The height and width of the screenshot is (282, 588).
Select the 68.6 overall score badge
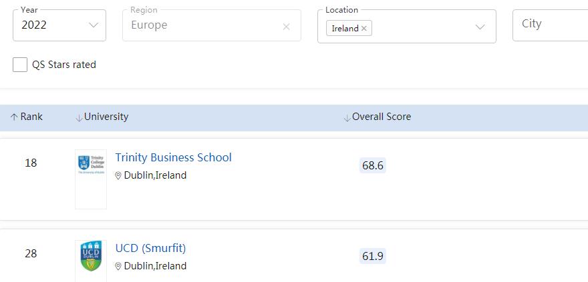372,165
